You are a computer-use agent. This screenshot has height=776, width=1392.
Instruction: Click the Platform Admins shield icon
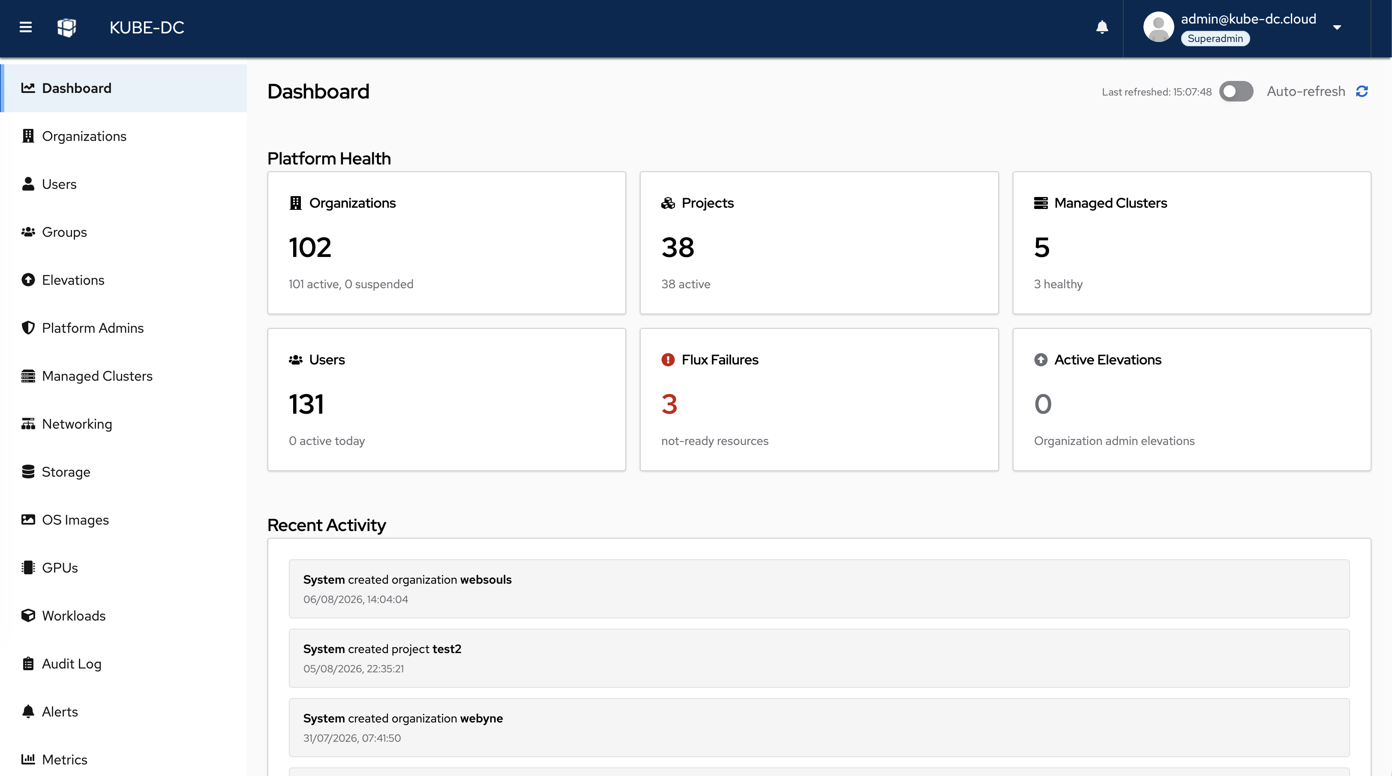28,328
